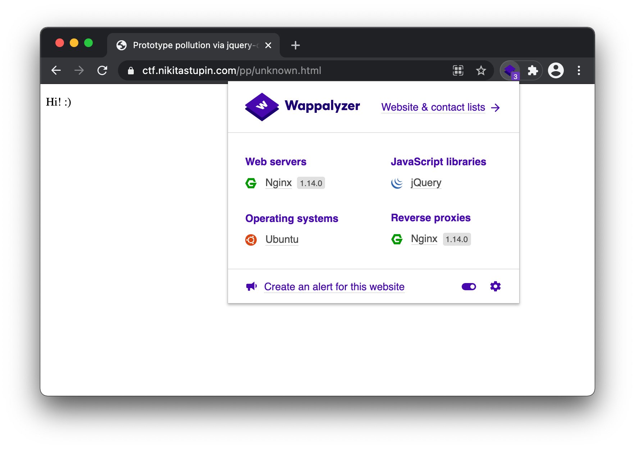Reload the current page
The height and width of the screenshot is (449, 635).
pos(102,70)
